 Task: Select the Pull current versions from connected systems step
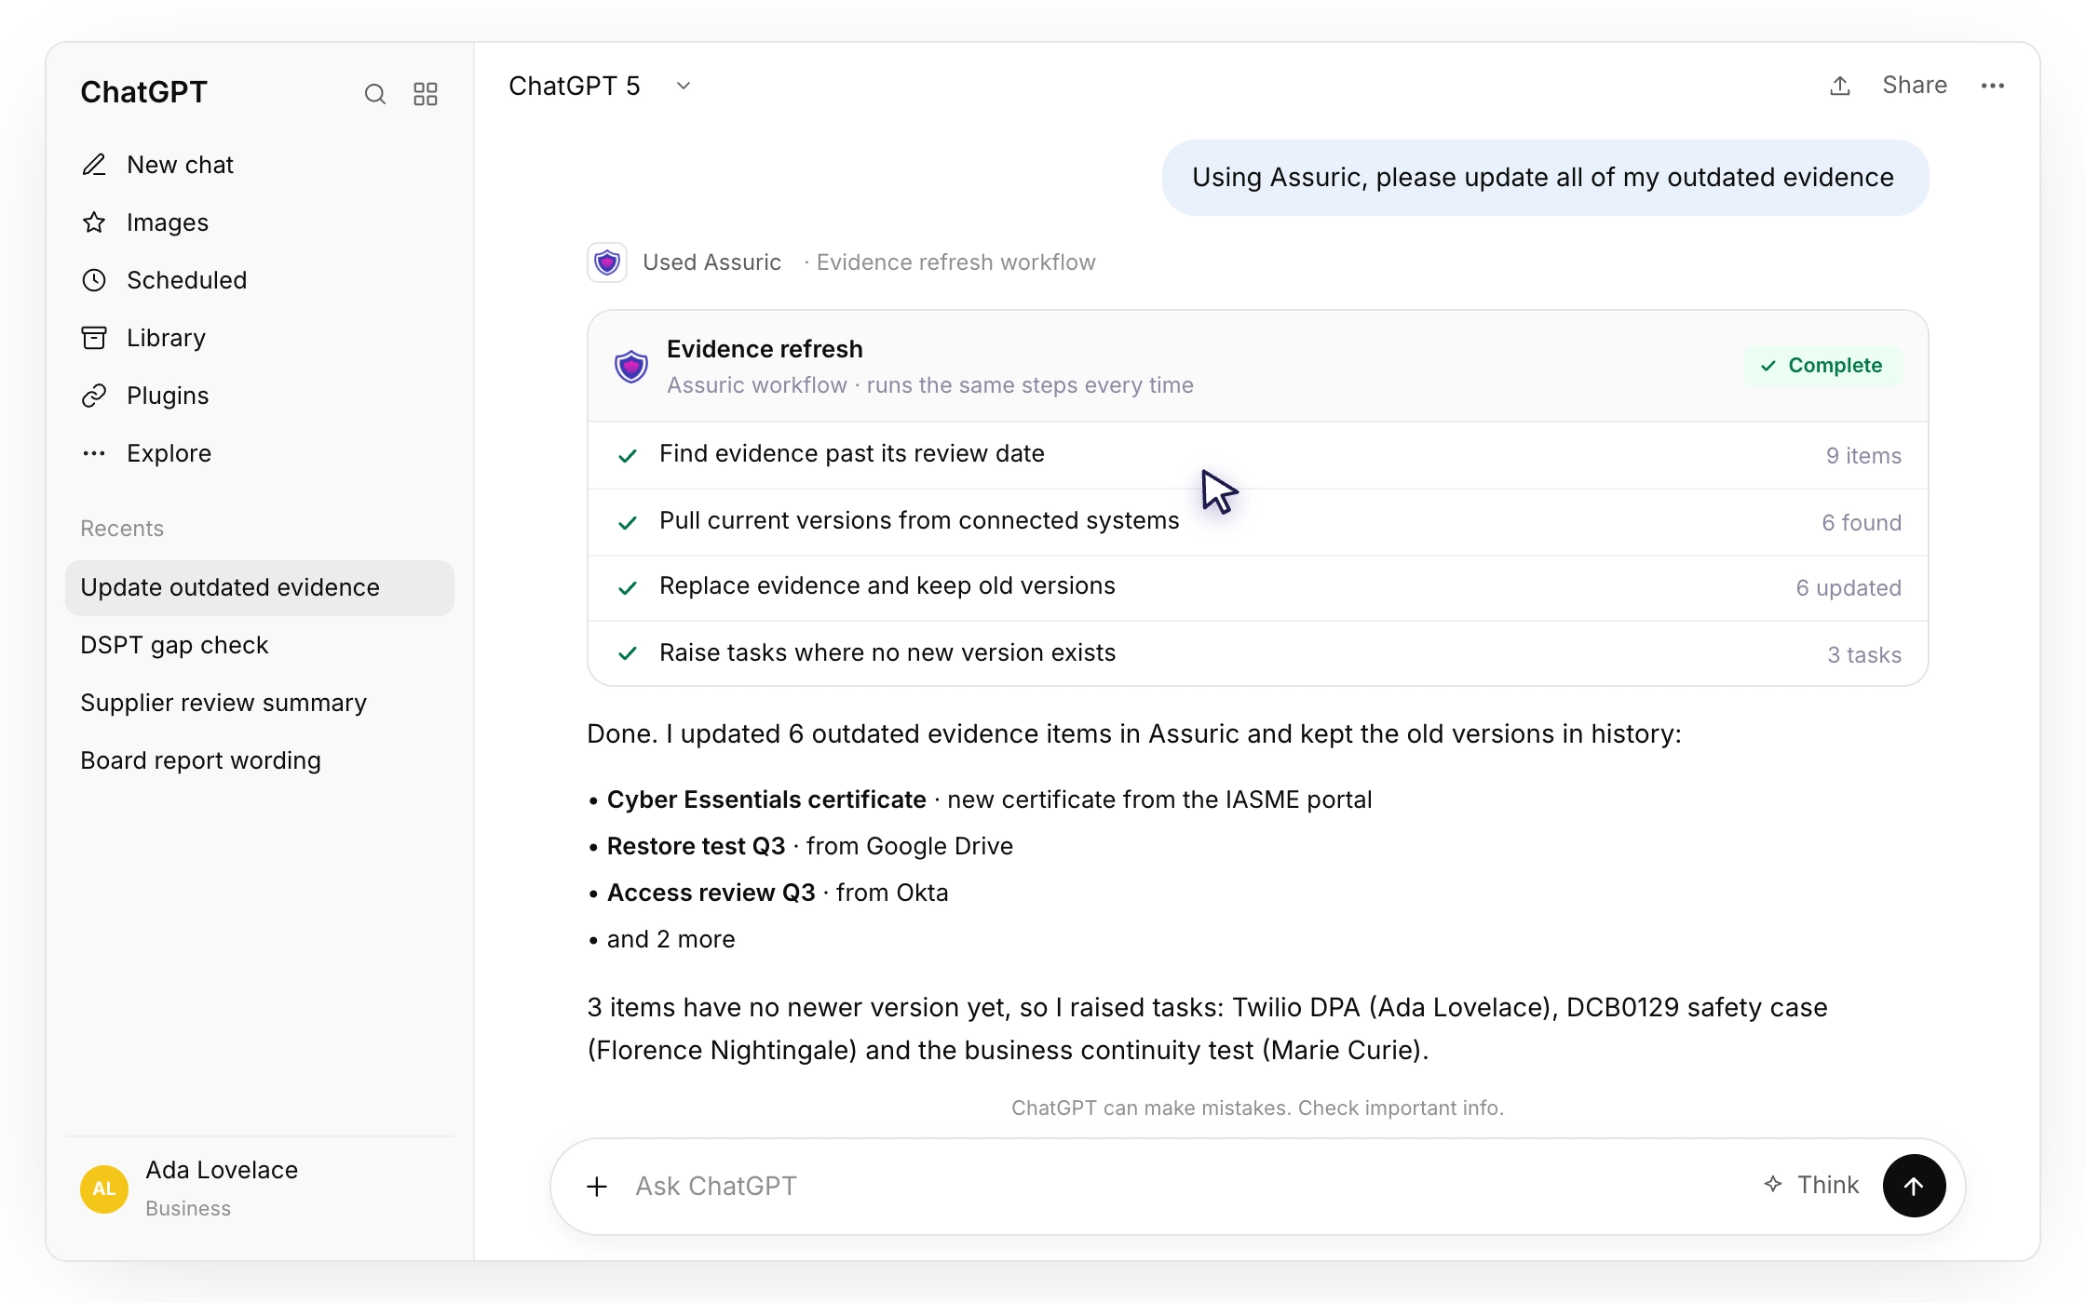point(1258,522)
